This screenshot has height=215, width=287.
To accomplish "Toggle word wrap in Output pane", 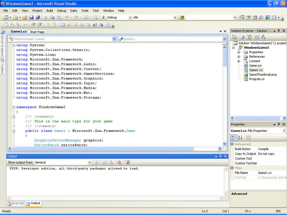I will coord(127,162).
